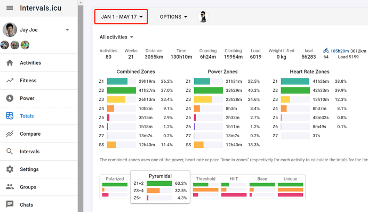368x212 pixels.
Task: Click the bicycle ride icon
Action: pyautogui.click(x=326, y=51)
